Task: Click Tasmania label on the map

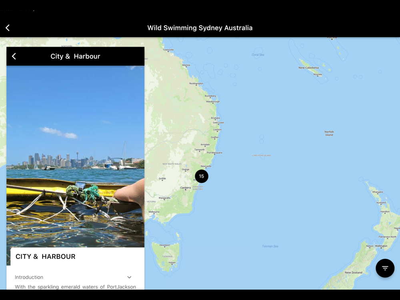Action: pos(167,256)
